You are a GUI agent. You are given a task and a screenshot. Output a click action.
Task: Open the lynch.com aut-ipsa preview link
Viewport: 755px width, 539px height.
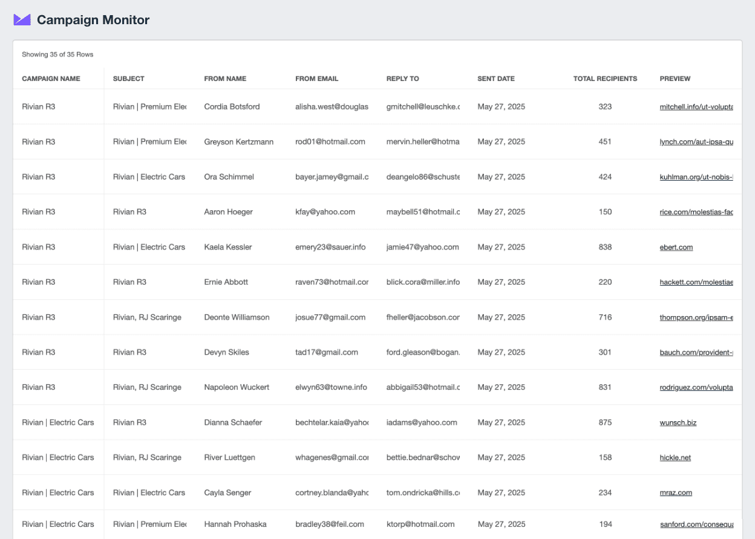(695, 141)
